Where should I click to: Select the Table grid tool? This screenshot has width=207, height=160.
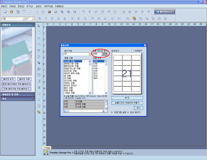click(x=39, y=75)
